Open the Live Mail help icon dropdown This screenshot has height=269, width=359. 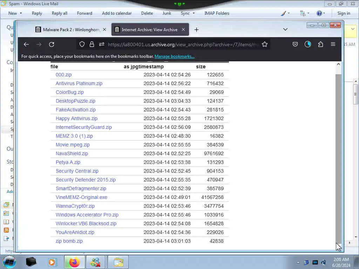coord(320,13)
